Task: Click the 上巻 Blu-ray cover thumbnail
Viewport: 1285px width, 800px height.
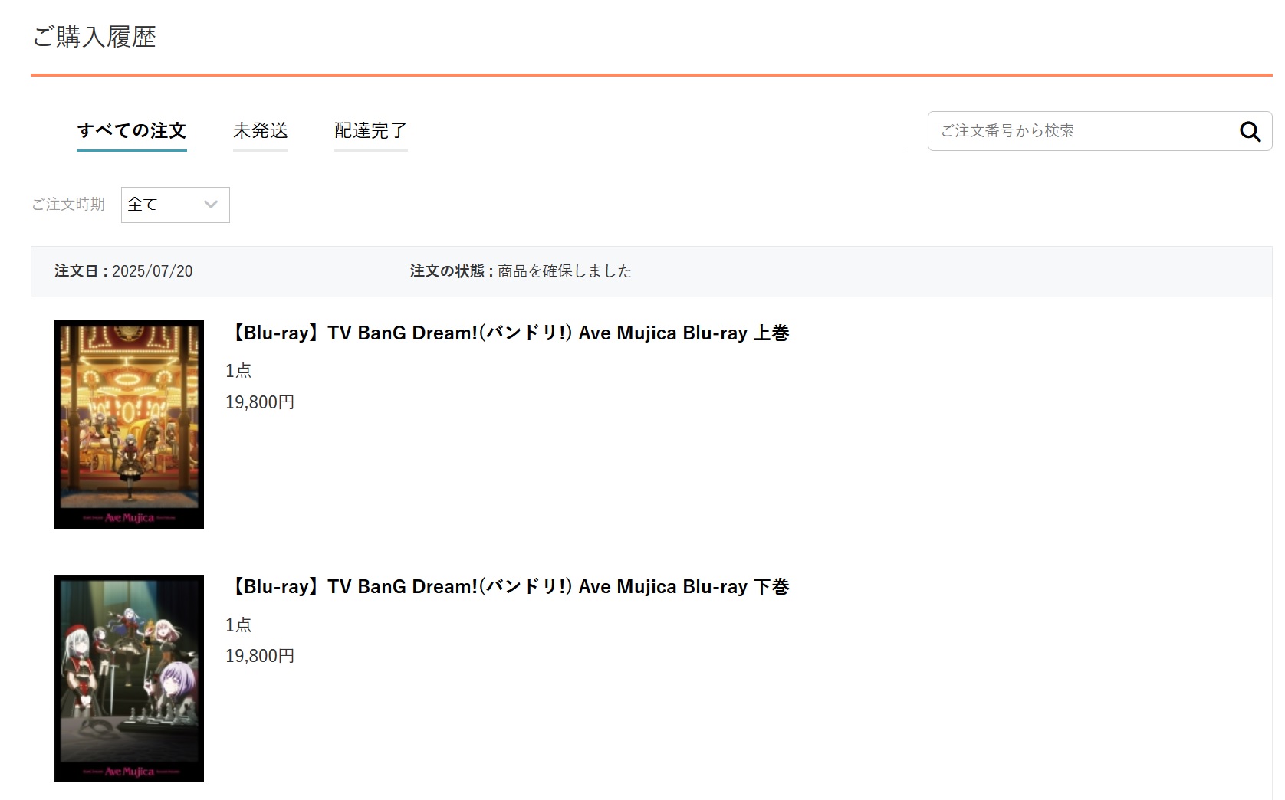Action: 129,425
